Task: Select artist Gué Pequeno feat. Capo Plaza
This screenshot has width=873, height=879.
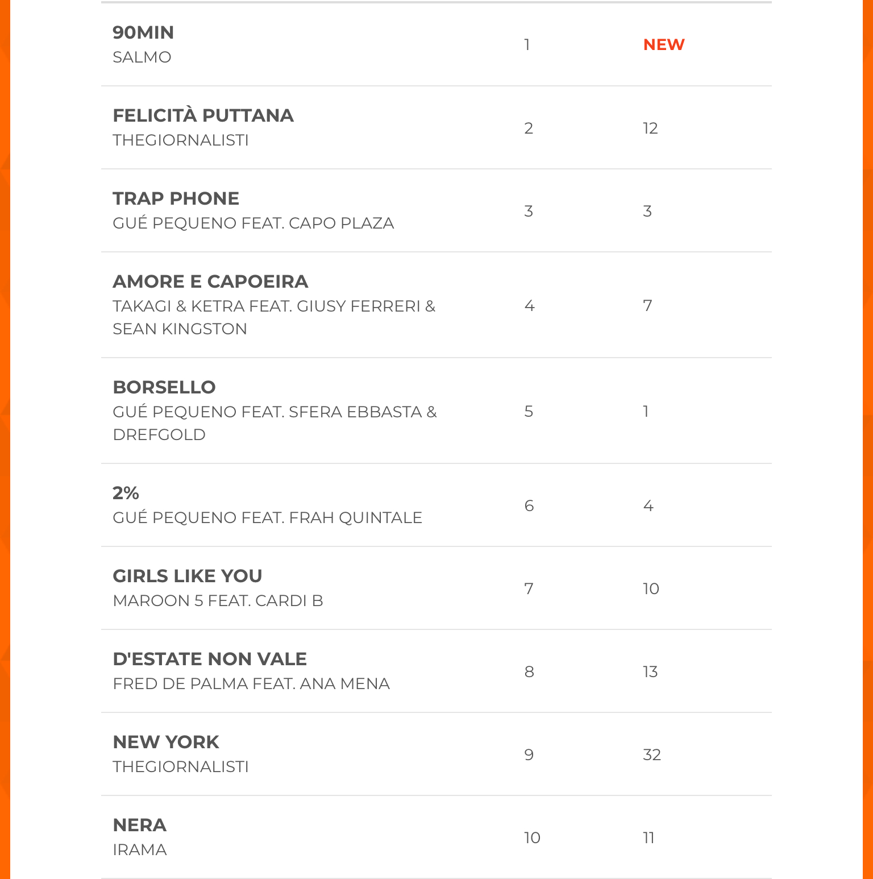Action: click(253, 223)
